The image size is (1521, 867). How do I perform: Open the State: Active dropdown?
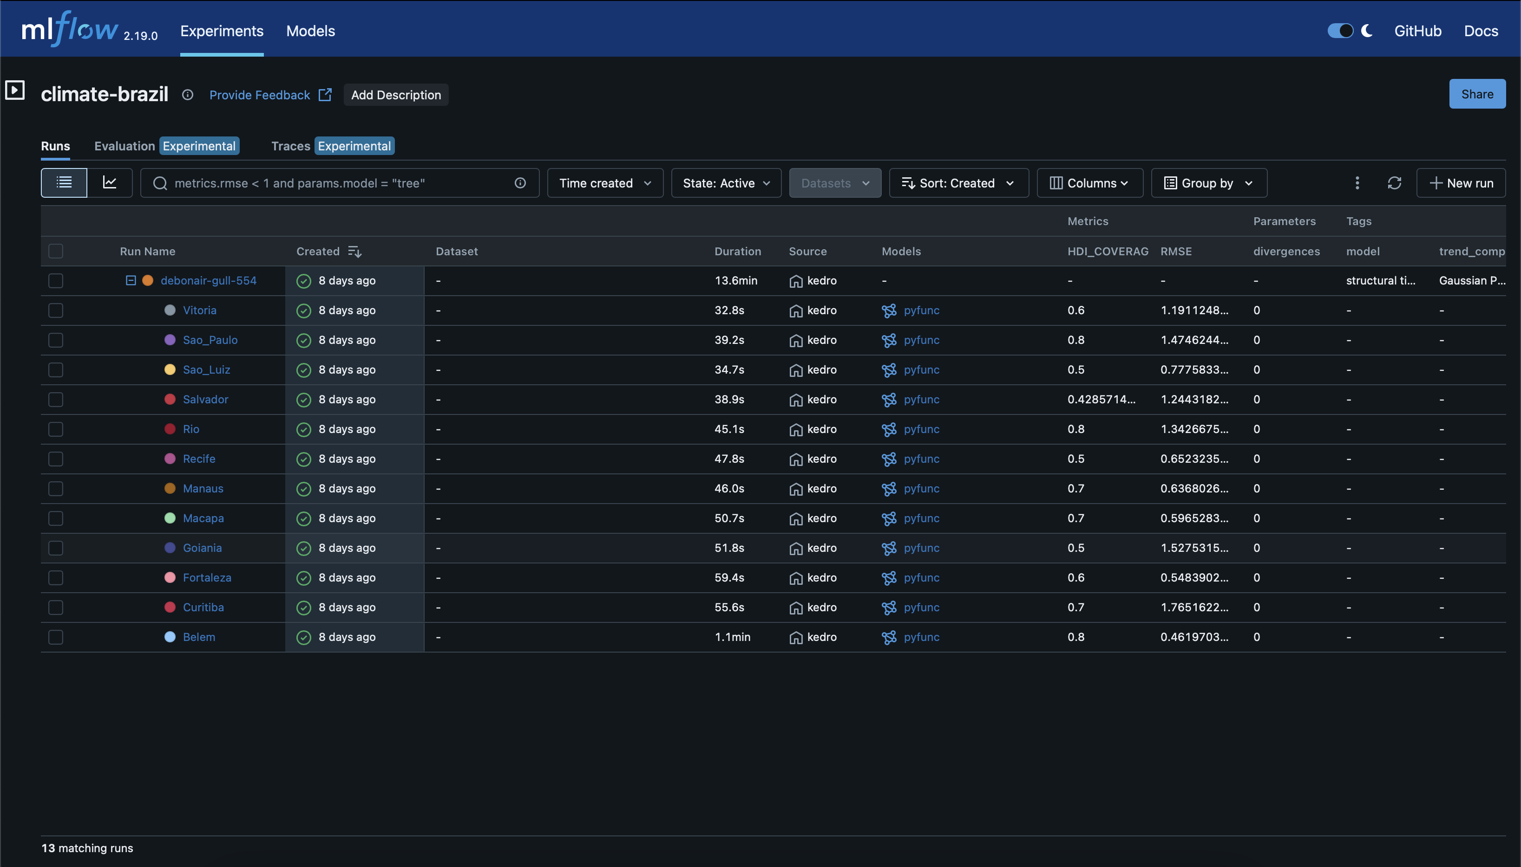click(726, 183)
